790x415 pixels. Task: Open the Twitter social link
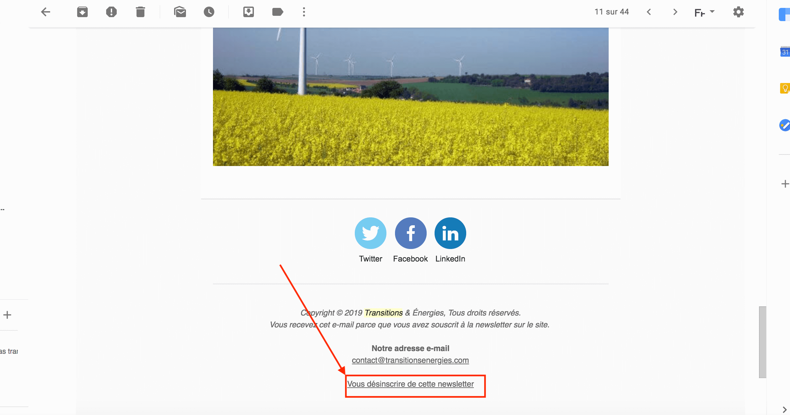(x=371, y=233)
